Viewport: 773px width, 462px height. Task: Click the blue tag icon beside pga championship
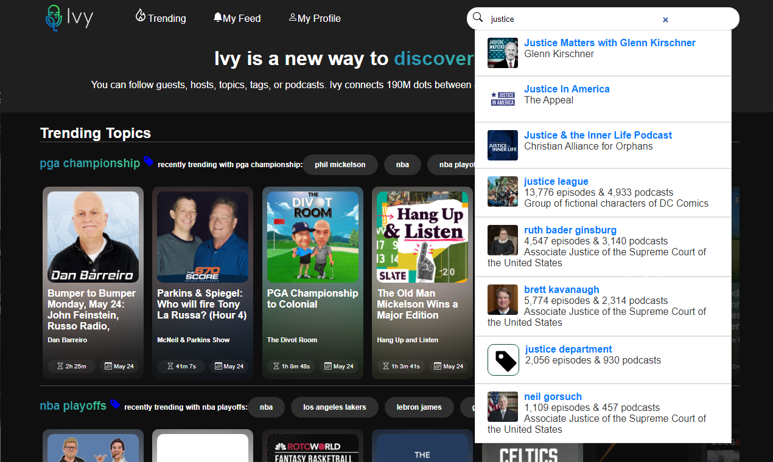point(148,162)
